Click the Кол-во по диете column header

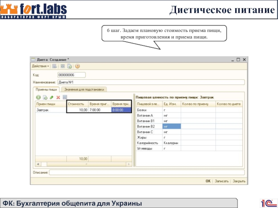(229, 104)
